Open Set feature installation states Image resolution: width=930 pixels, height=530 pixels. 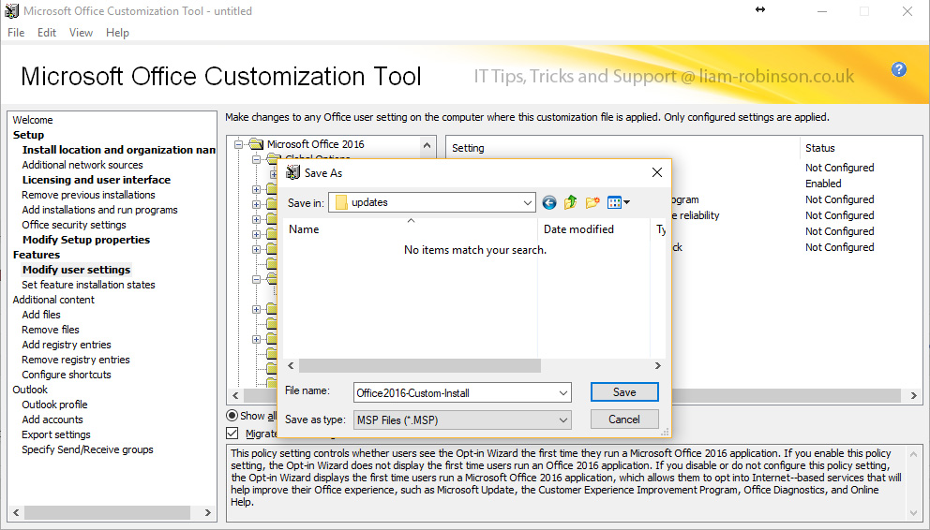point(88,285)
